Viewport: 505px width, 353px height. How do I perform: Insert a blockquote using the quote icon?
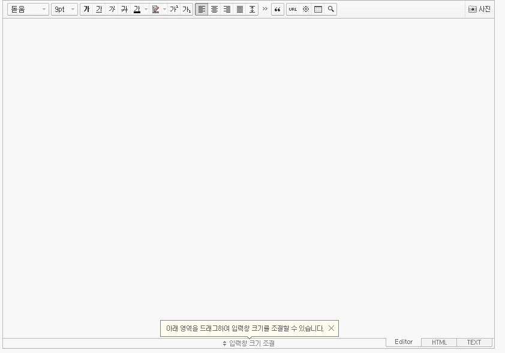277,9
